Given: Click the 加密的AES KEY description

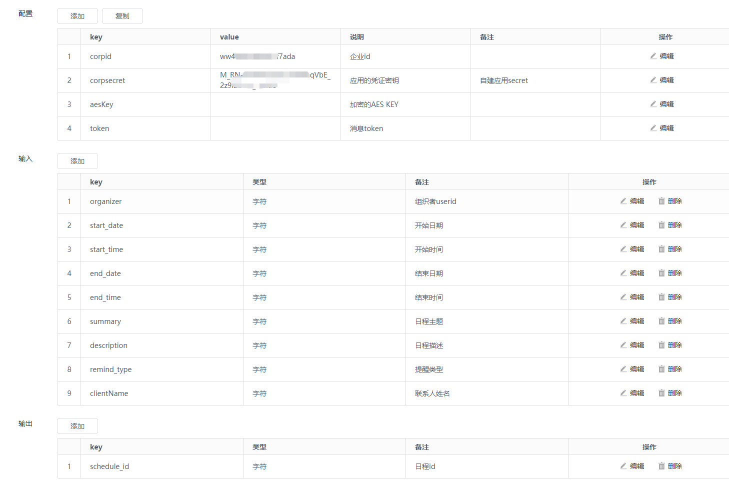Looking at the screenshot, I should pyautogui.click(x=374, y=104).
